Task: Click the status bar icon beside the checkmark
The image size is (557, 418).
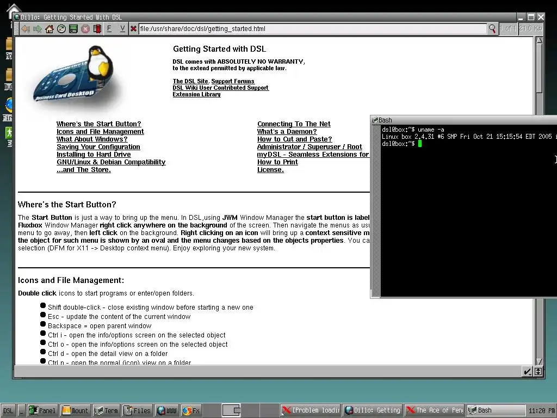Action: [538, 372]
